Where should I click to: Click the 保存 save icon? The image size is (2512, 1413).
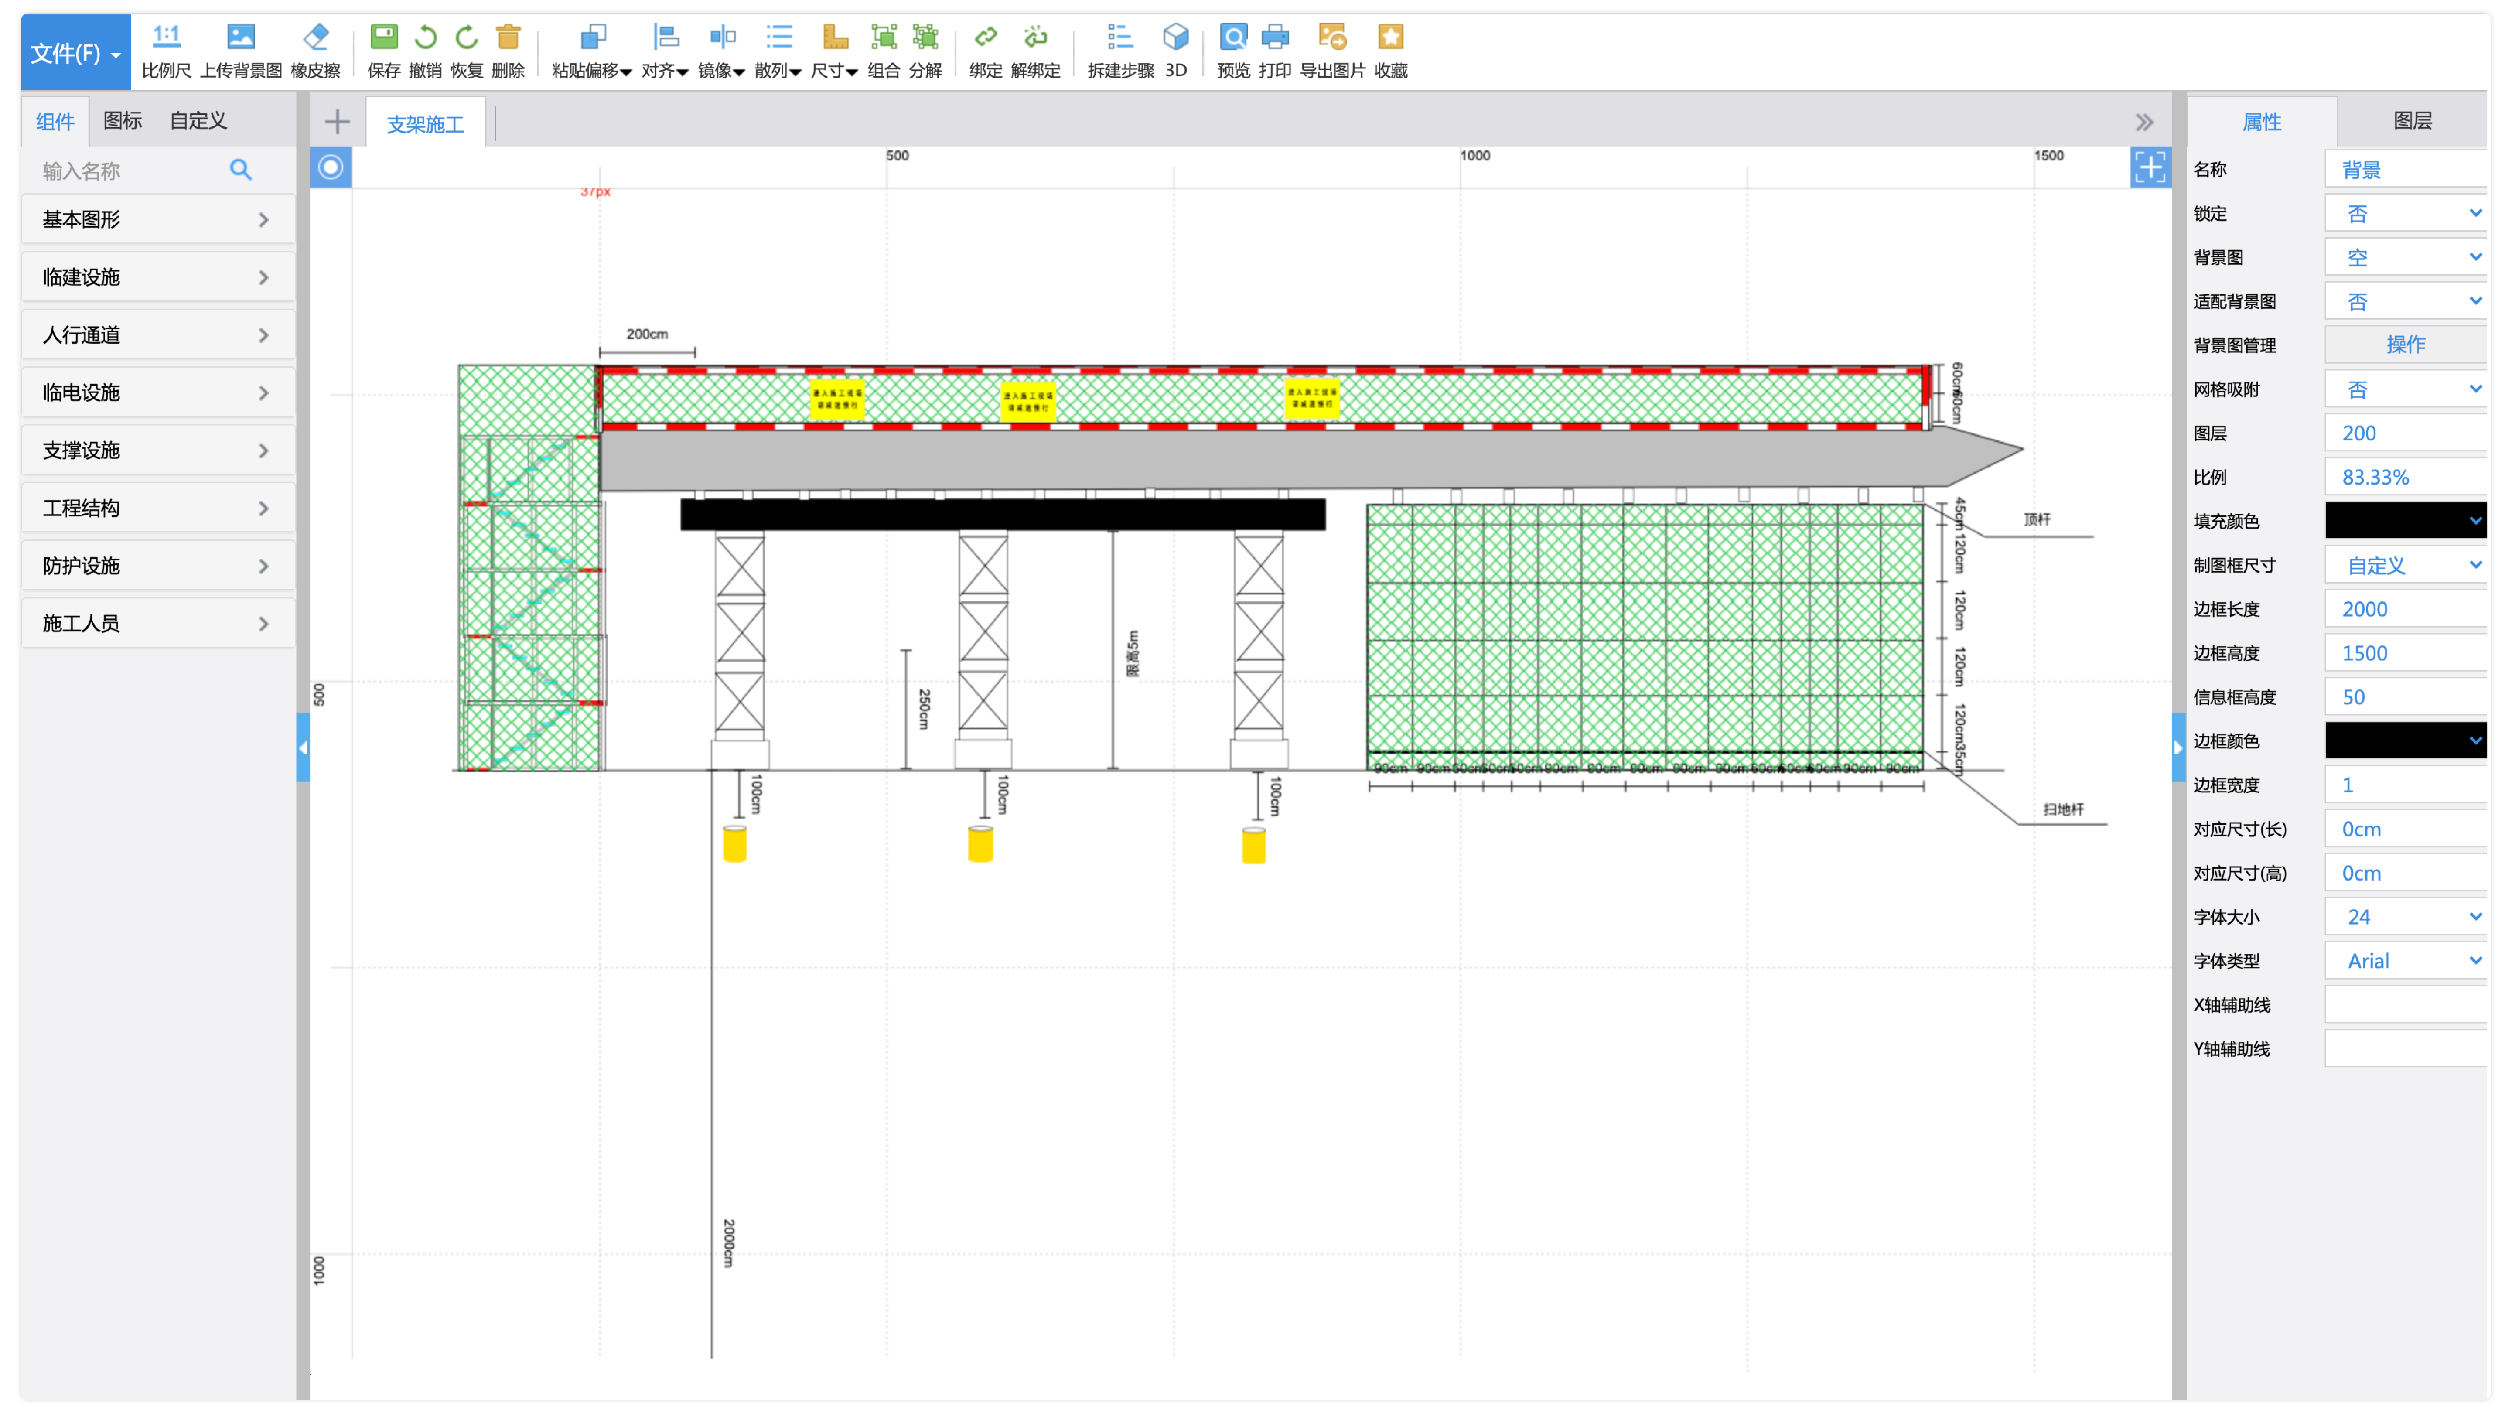click(383, 37)
